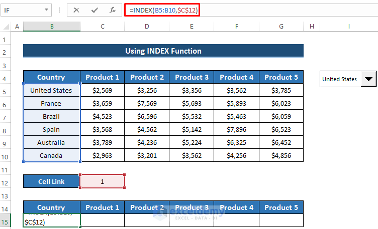Select column I header

[348, 27]
